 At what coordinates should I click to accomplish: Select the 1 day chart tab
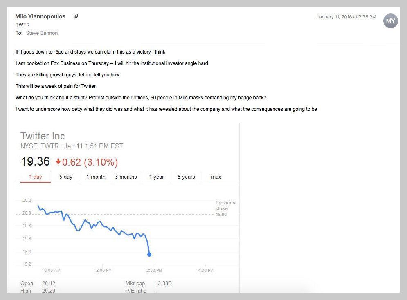[x=36, y=177]
